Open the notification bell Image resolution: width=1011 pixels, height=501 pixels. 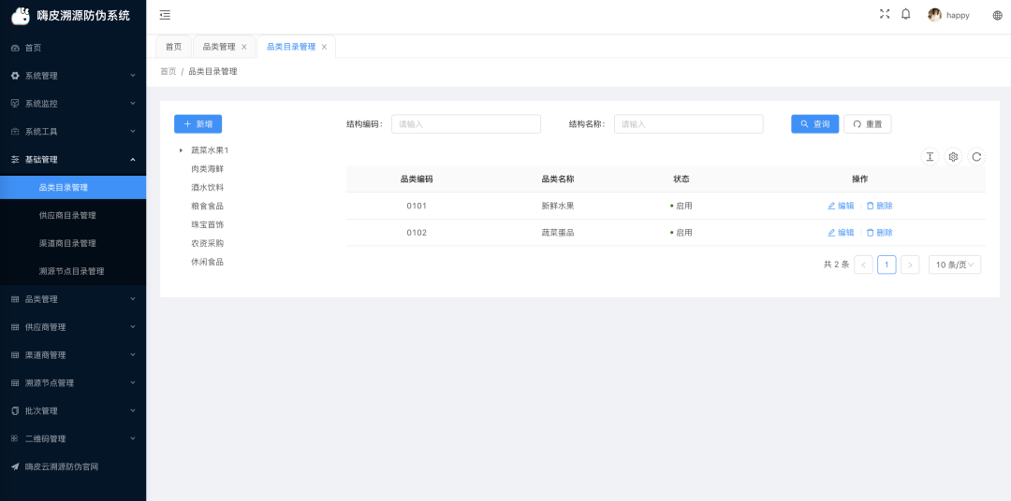click(905, 14)
